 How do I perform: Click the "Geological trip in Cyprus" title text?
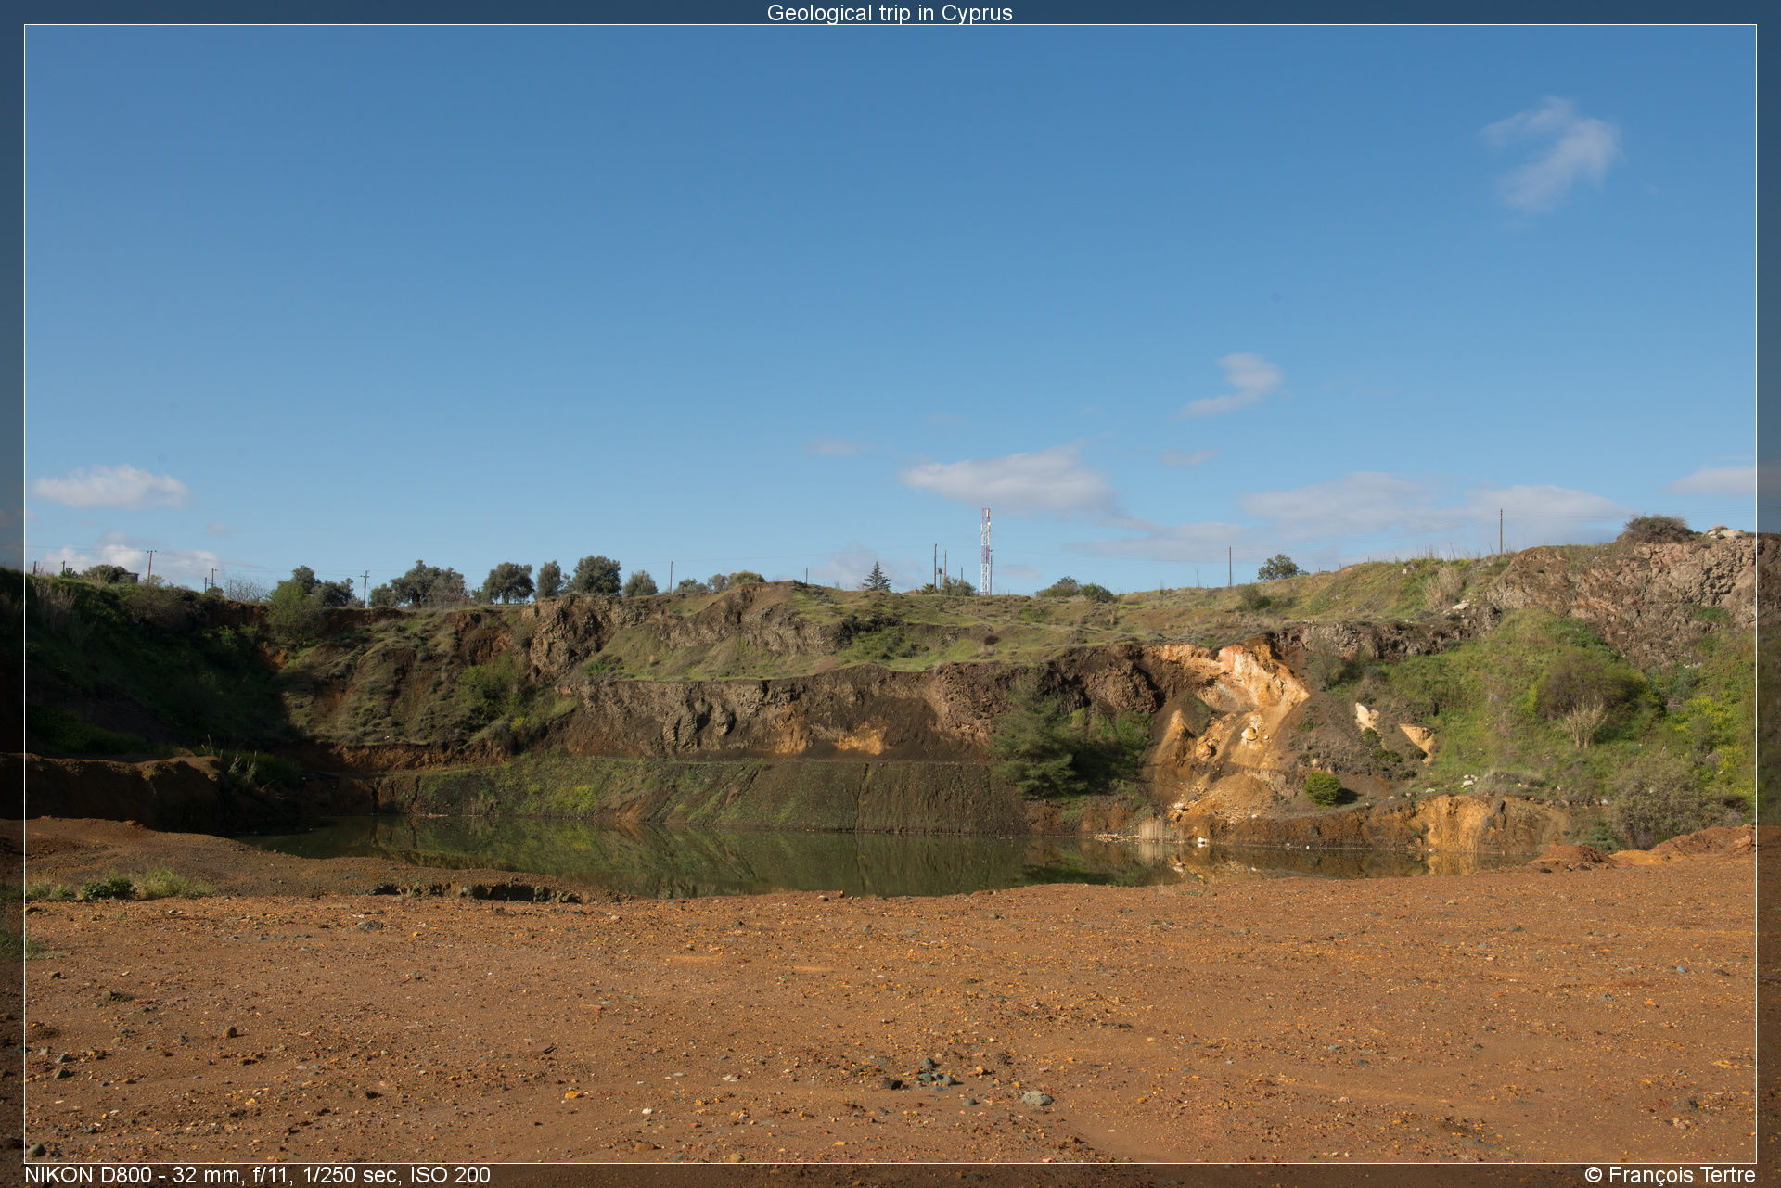point(890,13)
